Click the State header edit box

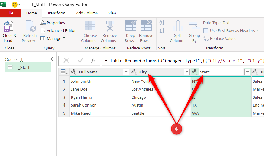click(221, 72)
